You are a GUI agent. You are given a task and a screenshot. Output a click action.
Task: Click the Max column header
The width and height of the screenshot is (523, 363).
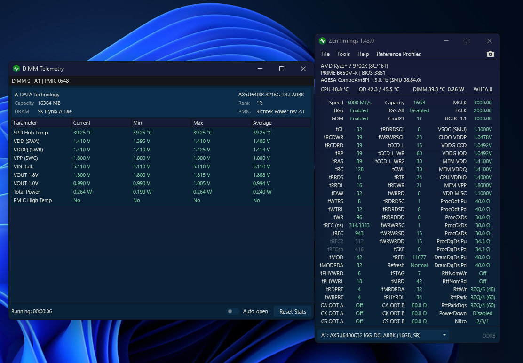(x=221, y=123)
